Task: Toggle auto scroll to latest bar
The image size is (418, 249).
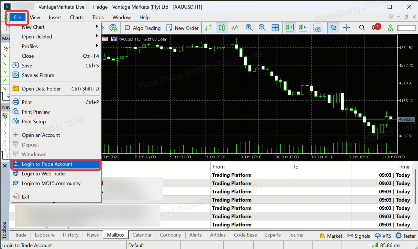Action: (x=290, y=28)
